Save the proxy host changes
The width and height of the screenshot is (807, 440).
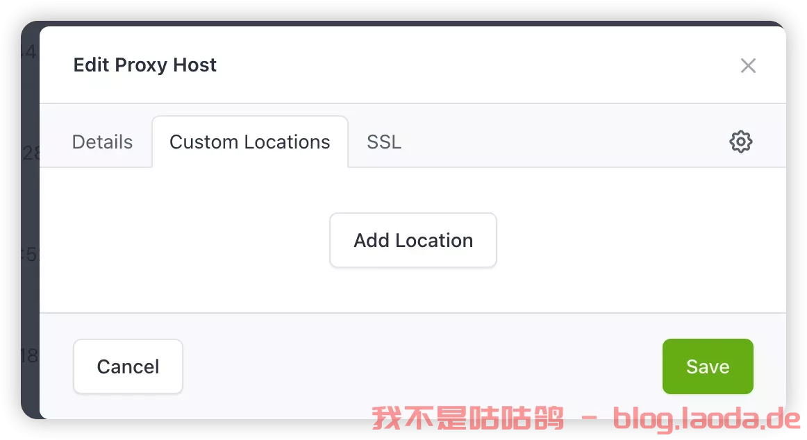point(708,366)
